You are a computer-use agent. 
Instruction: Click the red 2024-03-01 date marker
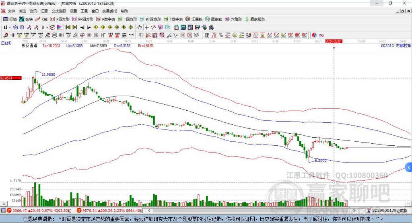point(334,41)
